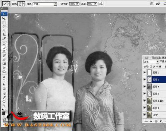Open brush preset picker arrow
This screenshot has height=131, width=166.
click(x=23, y=4)
